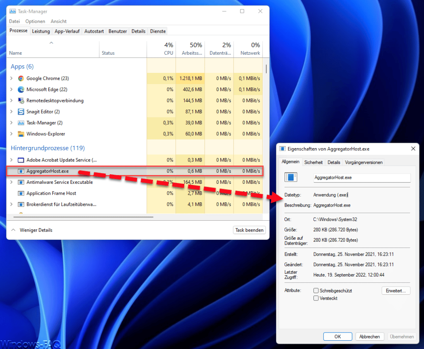Click Chrome memory value 1.218,1 MB
Screen dimensions: 424x349
coord(190,78)
